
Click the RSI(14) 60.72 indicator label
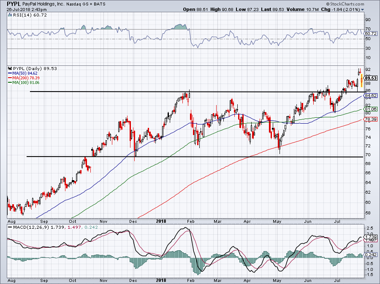click(x=30, y=15)
